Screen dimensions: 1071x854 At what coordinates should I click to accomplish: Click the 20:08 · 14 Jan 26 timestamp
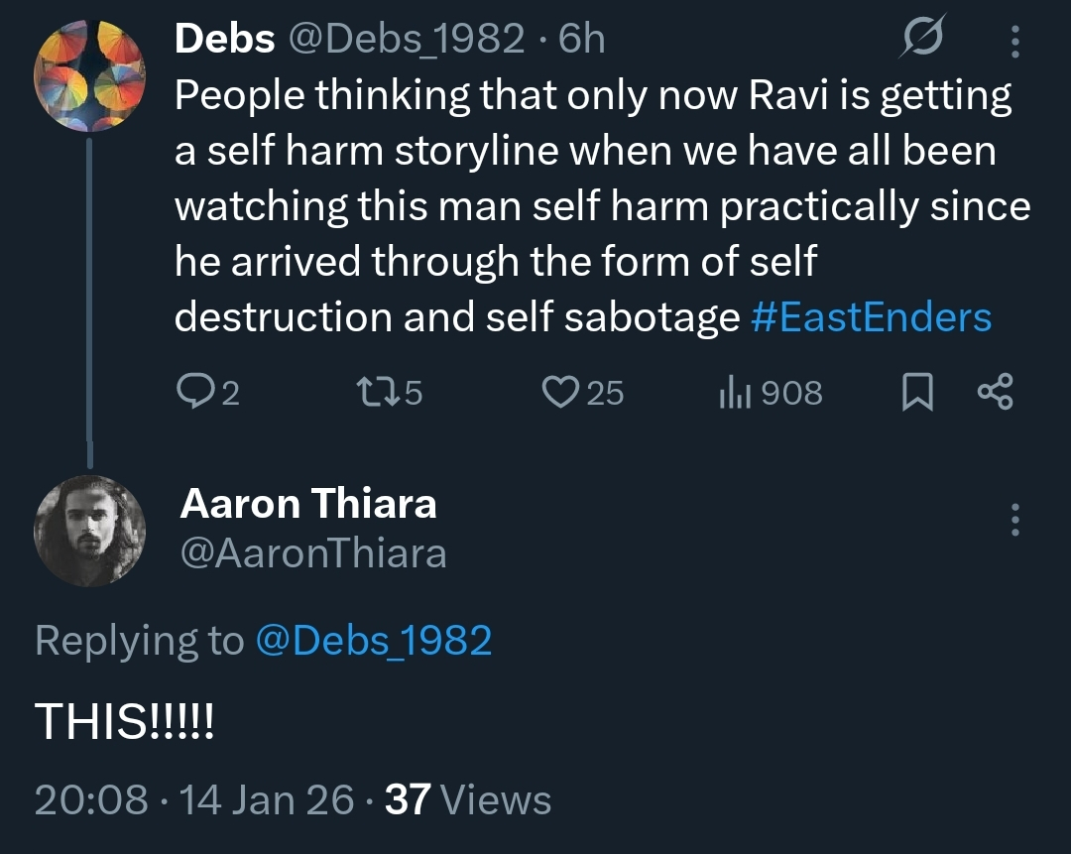193,799
